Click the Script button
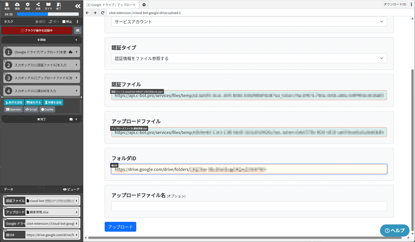Image resolution: width=415 pixels, height=242 pixels. pos(31,110)
